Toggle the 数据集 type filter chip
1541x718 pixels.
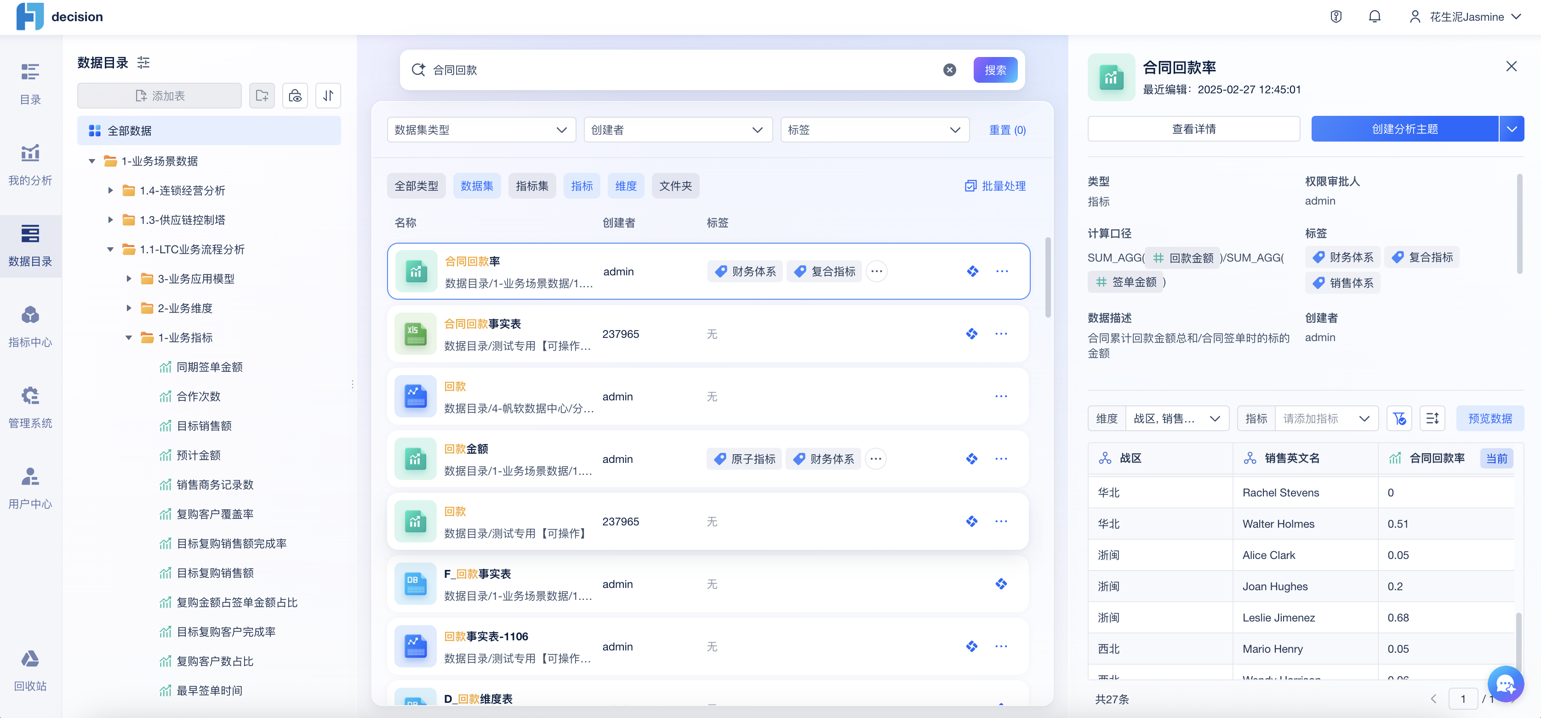[x=477, y=186]
